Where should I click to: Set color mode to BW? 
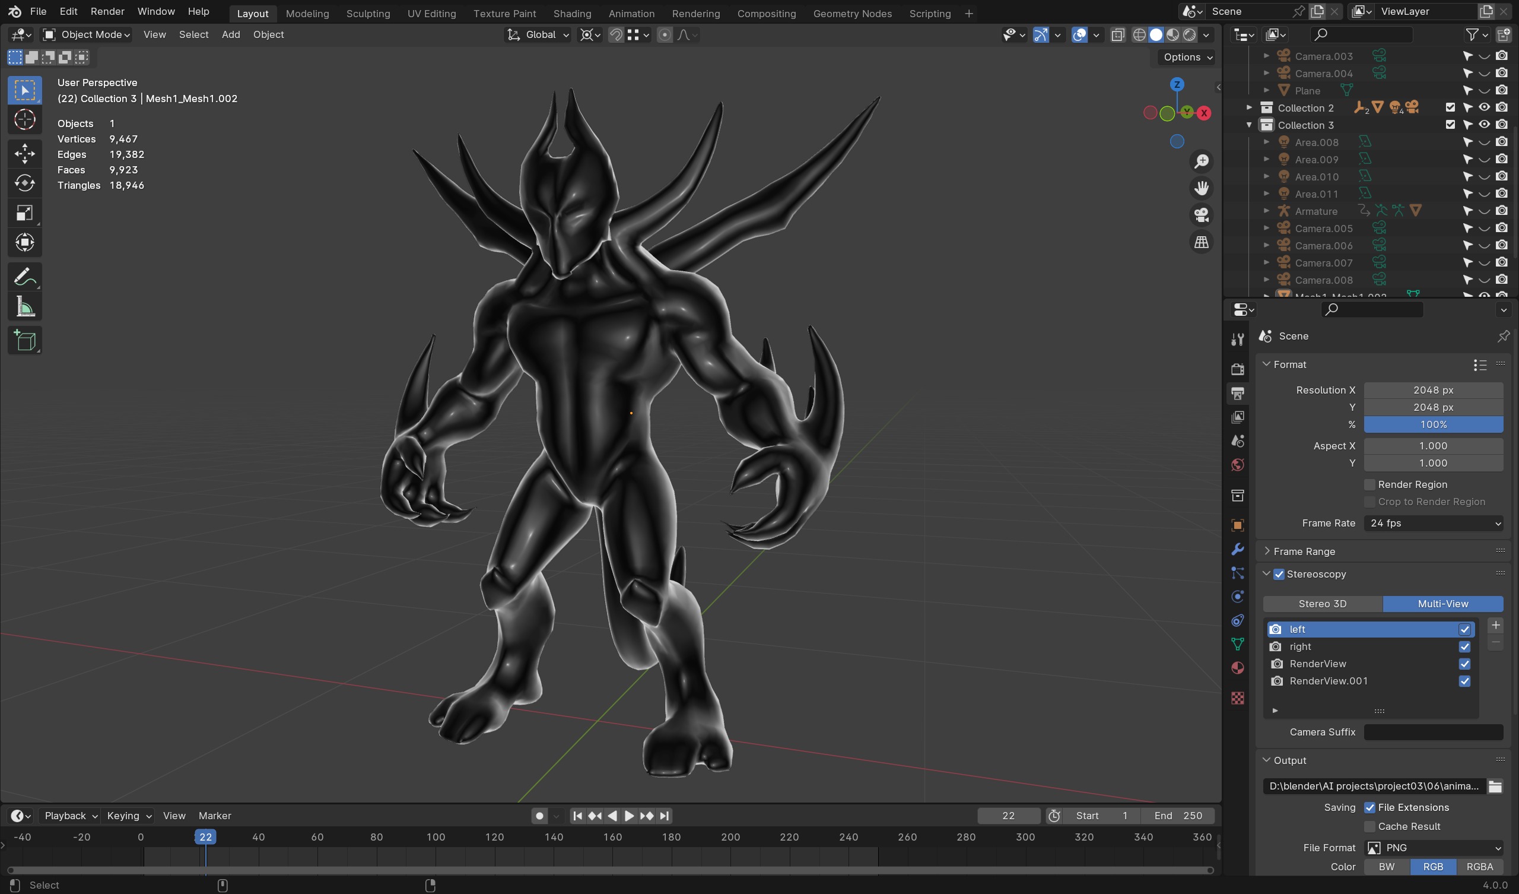1387,867
